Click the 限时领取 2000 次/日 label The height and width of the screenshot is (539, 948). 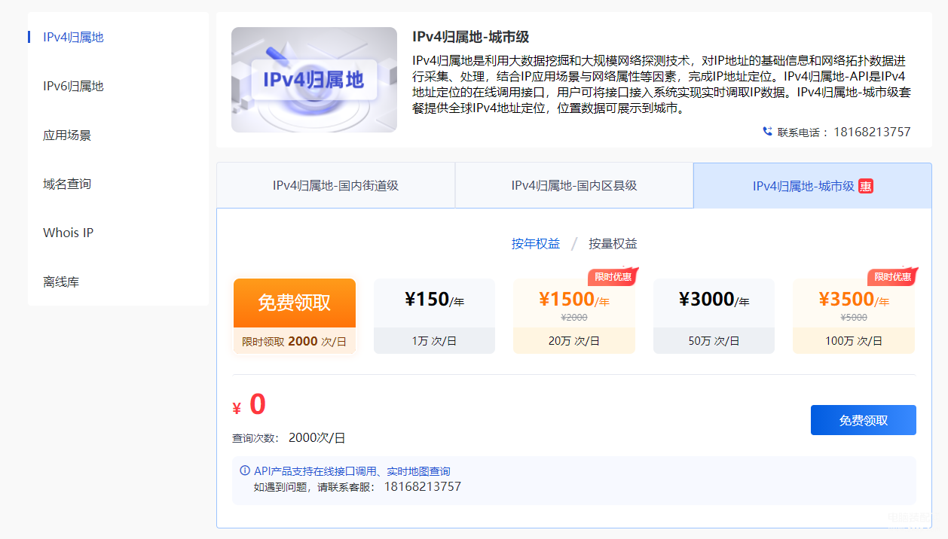[x=295, y=341]
